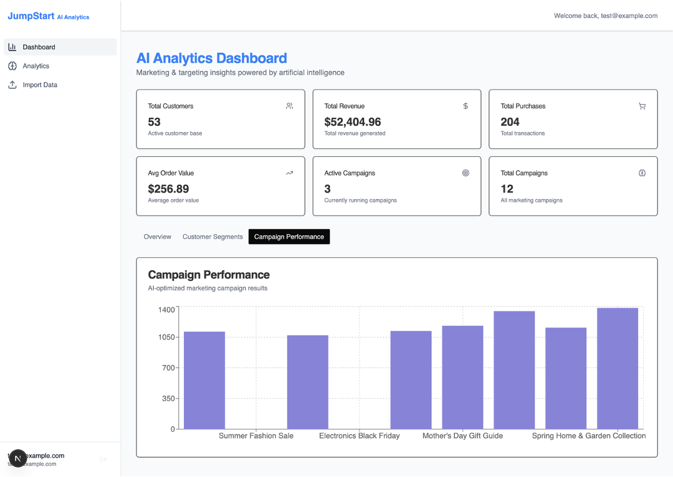Click the users icon on Total Customers card
This screenshot has height=477, width=673.
(x=289, y=106)
